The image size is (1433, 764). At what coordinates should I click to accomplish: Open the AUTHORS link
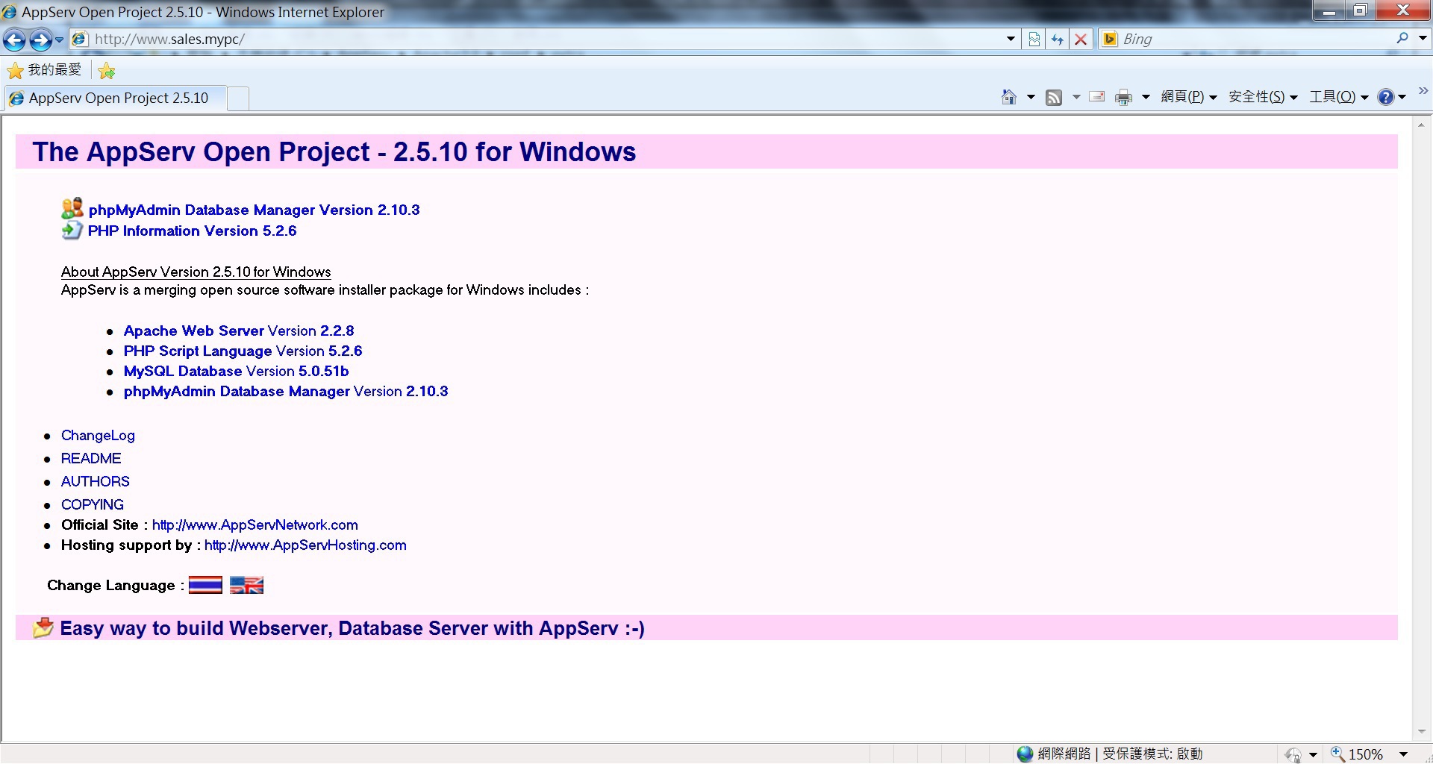click(x=95, y=481)
